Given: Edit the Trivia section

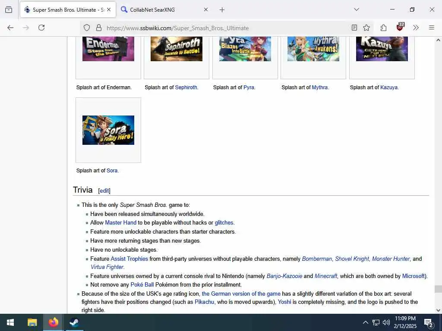Looking at the screenshot, I should [104, 191].
